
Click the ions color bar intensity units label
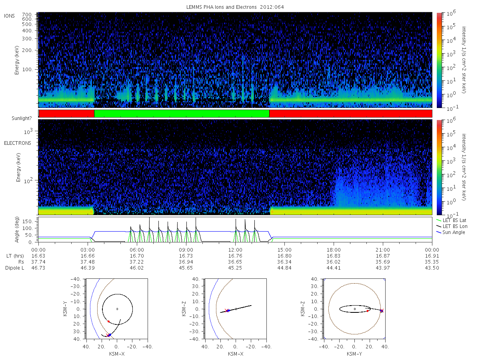[x=465, y=60]
